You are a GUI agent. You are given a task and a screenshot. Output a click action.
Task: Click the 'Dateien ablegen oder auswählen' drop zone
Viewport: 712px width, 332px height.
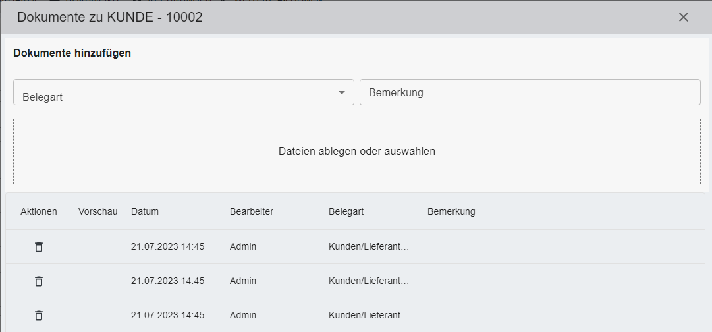[x=356, y=152]
